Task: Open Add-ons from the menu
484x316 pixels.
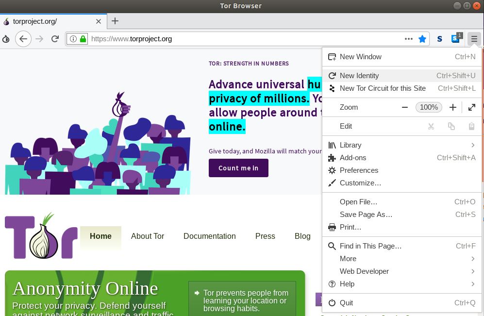Action: 401,158
